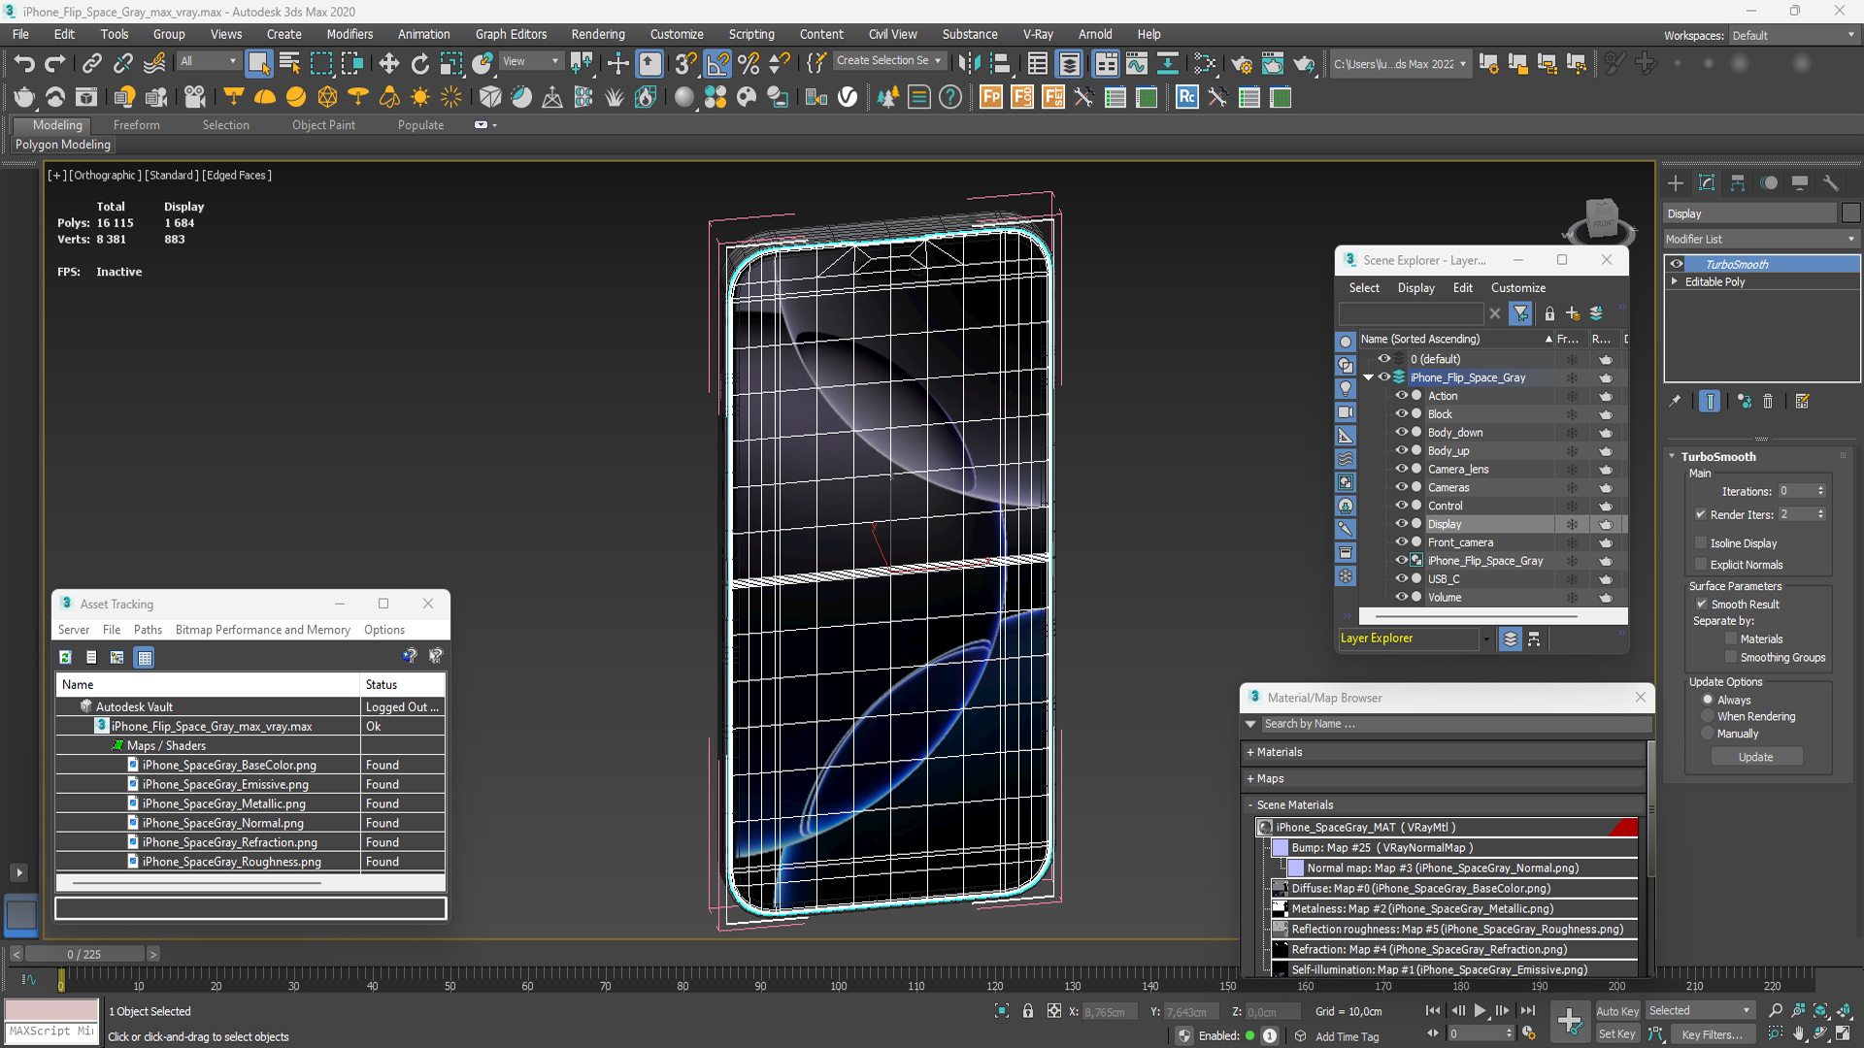The image size is (1864, 1048).
Task: Click the Mirror tool icon
Action: tap(969, 64)
